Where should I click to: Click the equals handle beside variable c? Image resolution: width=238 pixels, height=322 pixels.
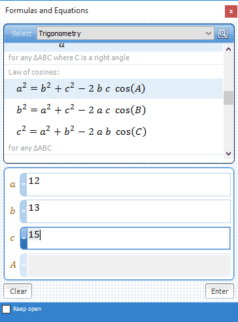[x=24, y=238]
